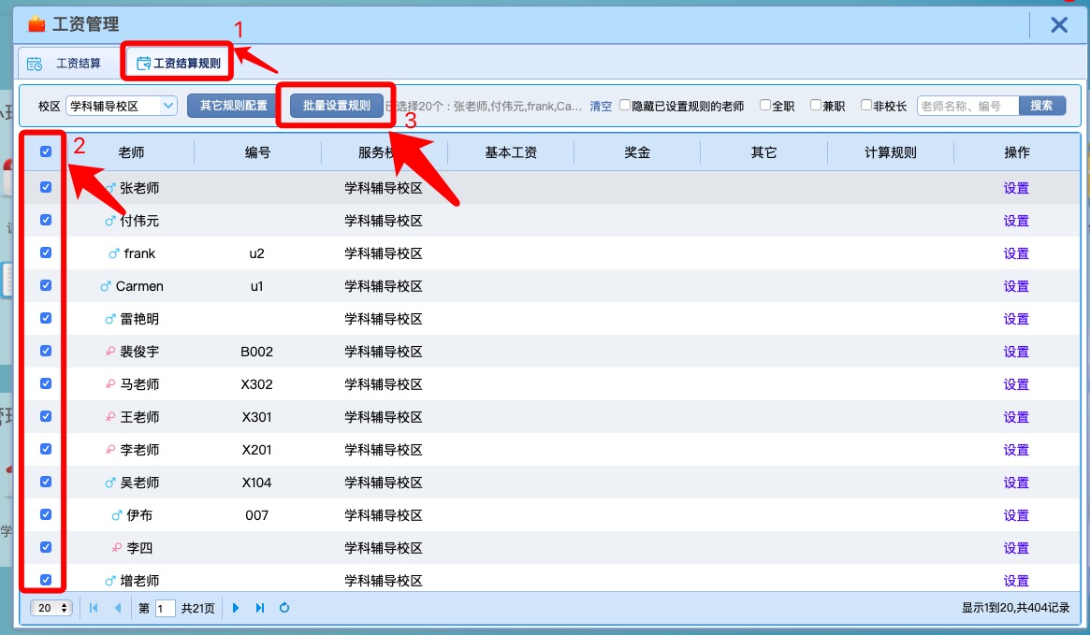Click the 批量设置规则 button
Viewport: 1090px width, 635px height.
(337, 106)
